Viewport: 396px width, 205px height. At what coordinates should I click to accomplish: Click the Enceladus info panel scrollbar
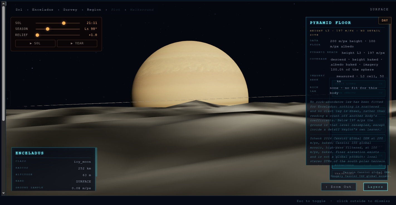(x=96, y=162)
